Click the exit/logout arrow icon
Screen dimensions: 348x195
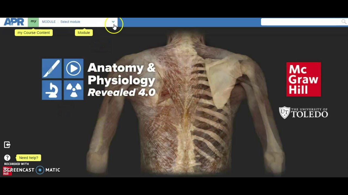7,145
